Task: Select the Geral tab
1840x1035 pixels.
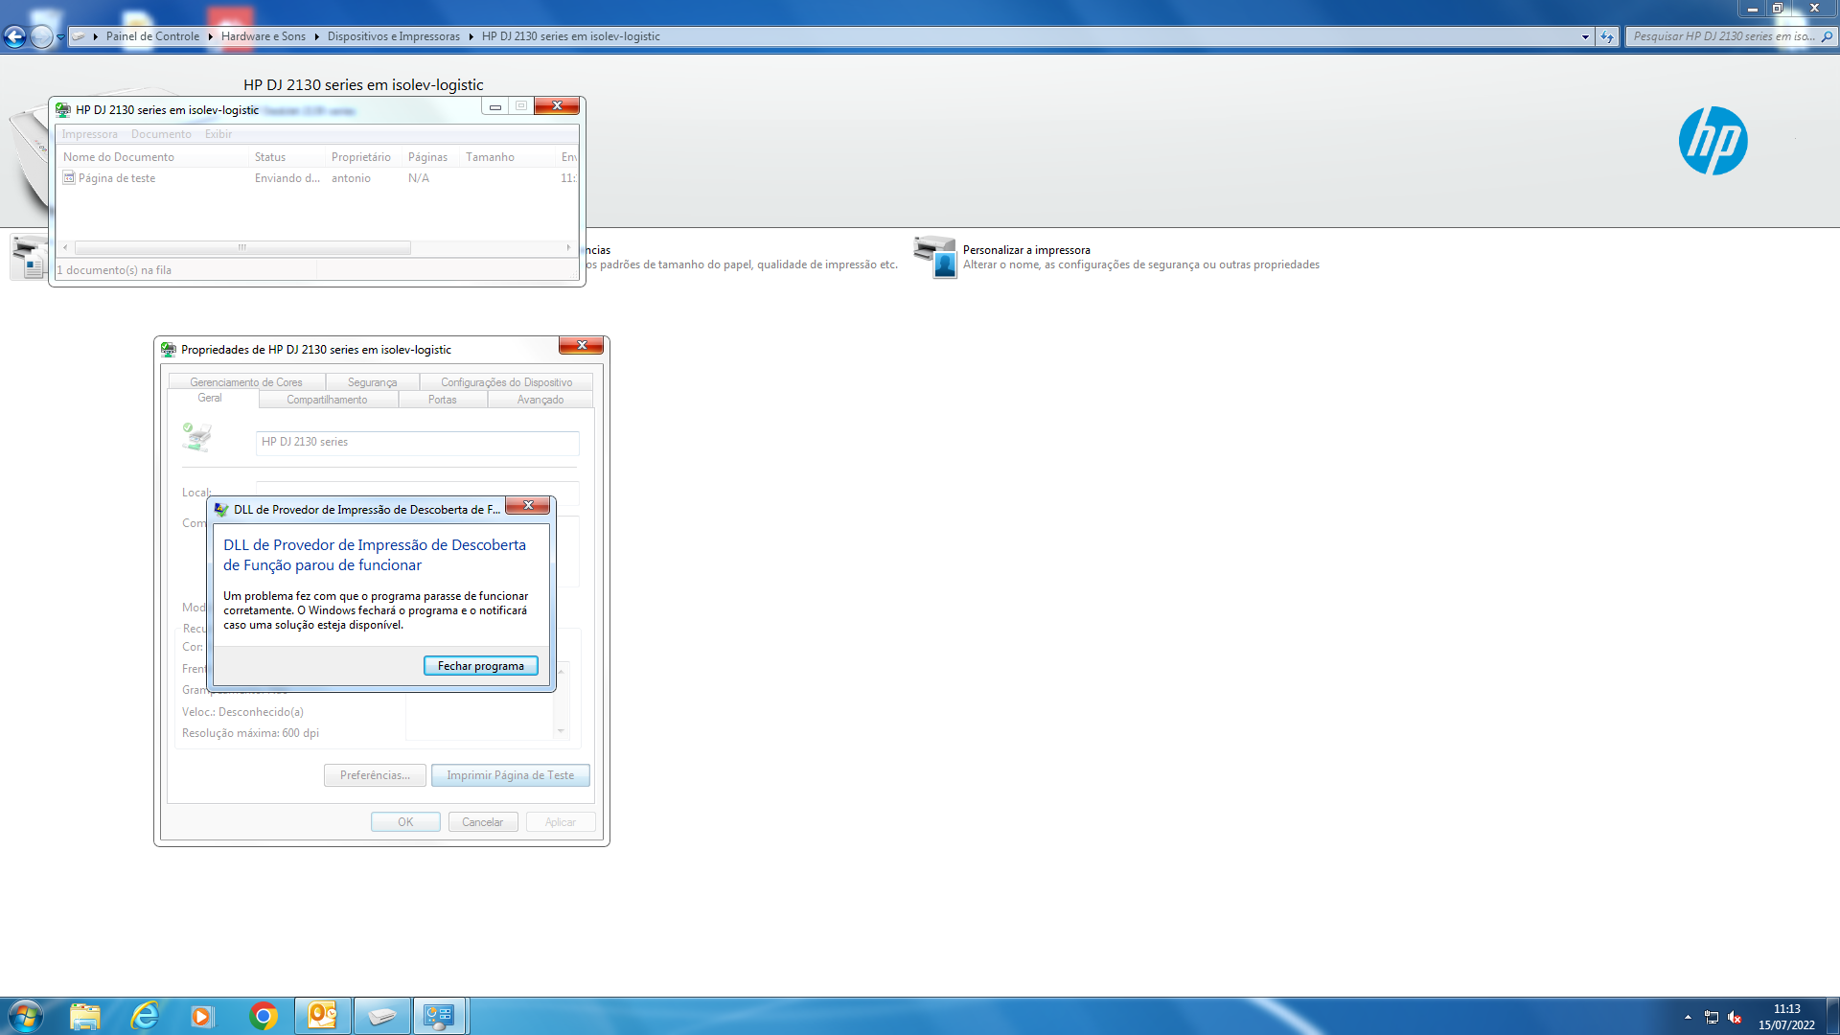Action: click(x=210, y=398)
